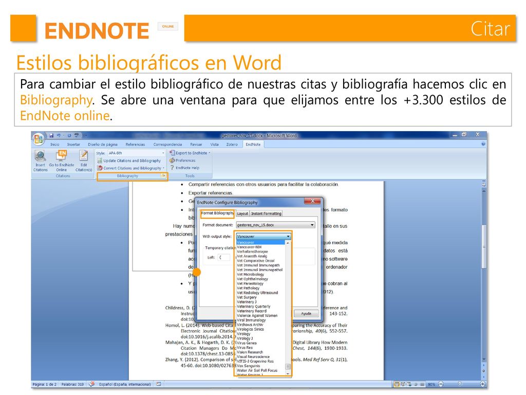The image size is (526, 395).
Task: Open the Export to EndNote menu
Action: (x=190, y=153)
